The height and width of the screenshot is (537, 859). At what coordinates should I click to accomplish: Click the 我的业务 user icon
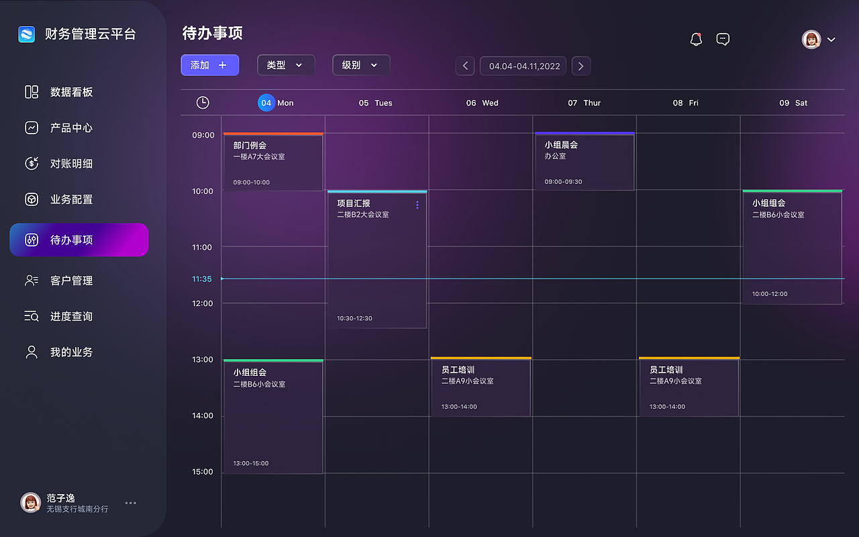(x=32, y=352)
